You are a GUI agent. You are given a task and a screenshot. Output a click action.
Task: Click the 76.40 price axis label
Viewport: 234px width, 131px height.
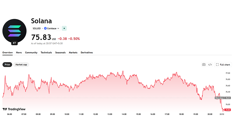coord(228,92)
